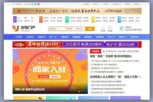Click the small phone icon beside 手机版
Screen dimensions: 153x102
click(x=103, y=4)
